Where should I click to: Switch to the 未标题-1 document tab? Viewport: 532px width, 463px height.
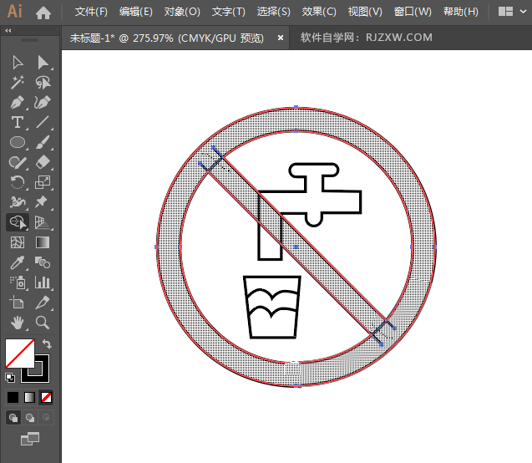coord(166,38)
